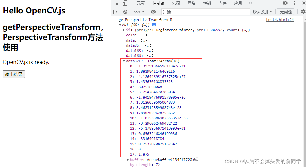Toggle the console sidebar panel icon
306x167 pixels.
pyautogui.click(x=116, y=12)
